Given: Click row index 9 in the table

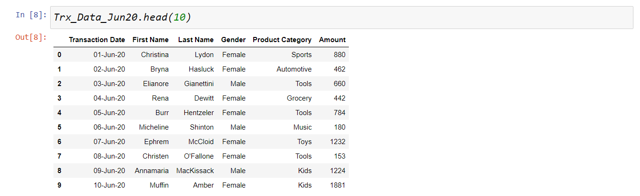Looking at the screenshot, I should (60, 185).
